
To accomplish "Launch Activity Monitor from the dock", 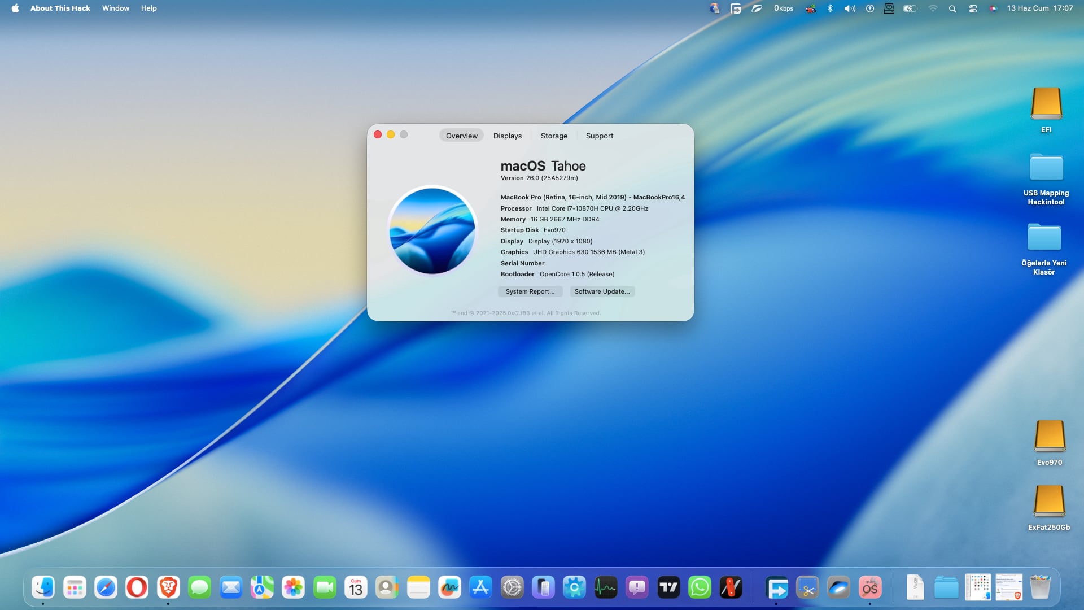I will [606, 588].
